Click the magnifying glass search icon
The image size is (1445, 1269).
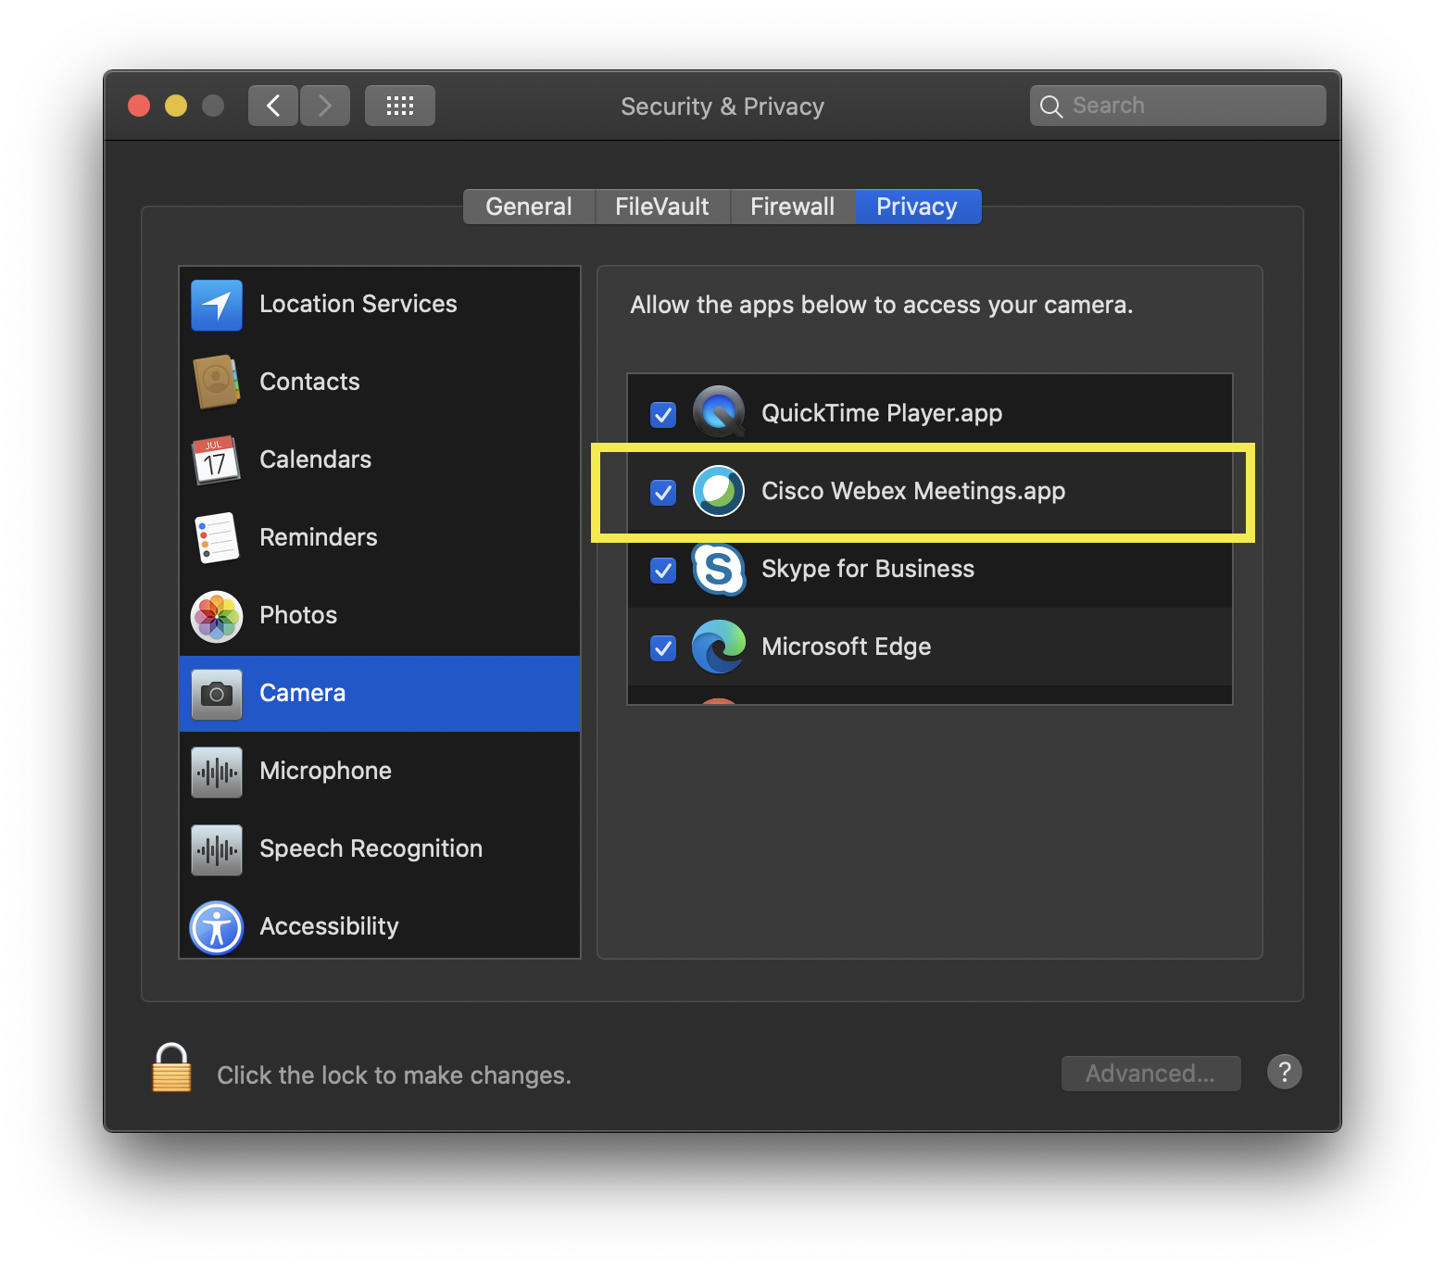pyautogui.click(x=1051, y=107)
